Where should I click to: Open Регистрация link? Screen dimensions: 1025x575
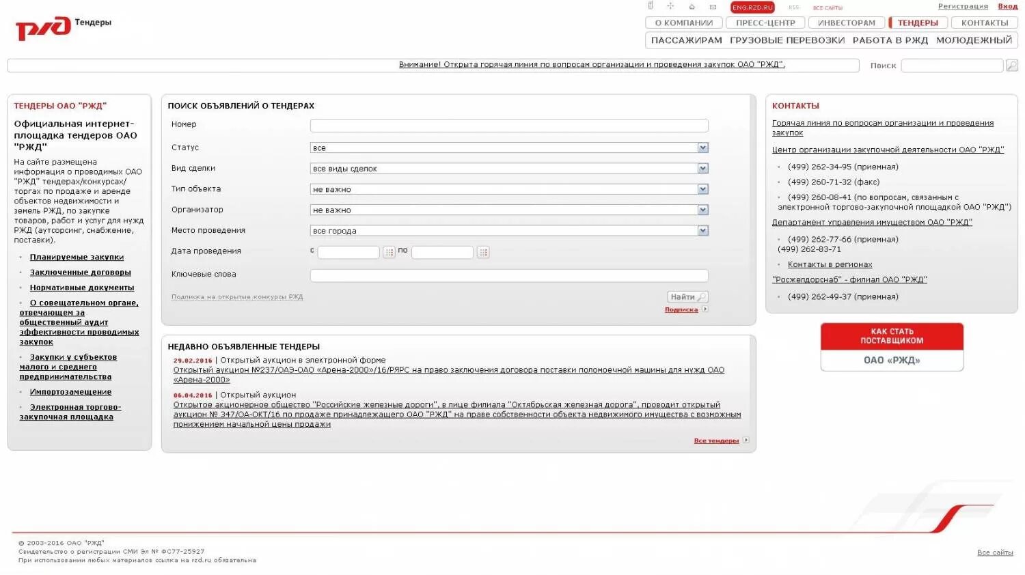(963, 6)
